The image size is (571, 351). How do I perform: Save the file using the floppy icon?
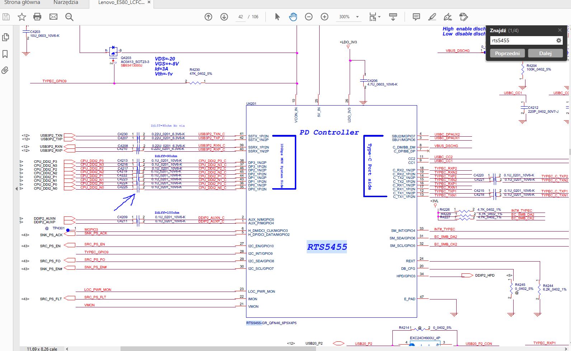click(x=6, y=17)
